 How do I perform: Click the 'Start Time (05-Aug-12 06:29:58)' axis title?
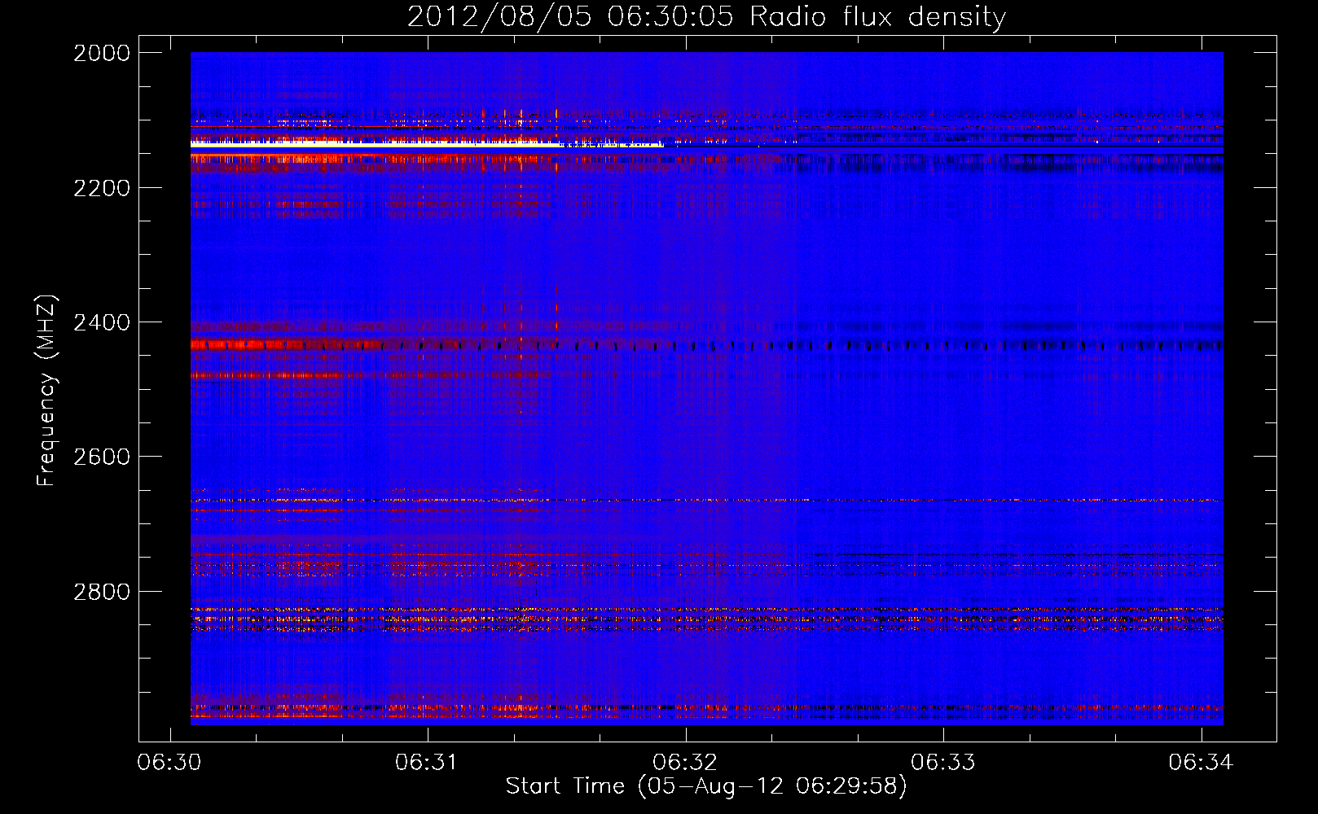(x=706, y=786)
